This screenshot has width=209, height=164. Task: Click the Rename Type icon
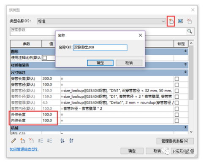click(180, 21)
